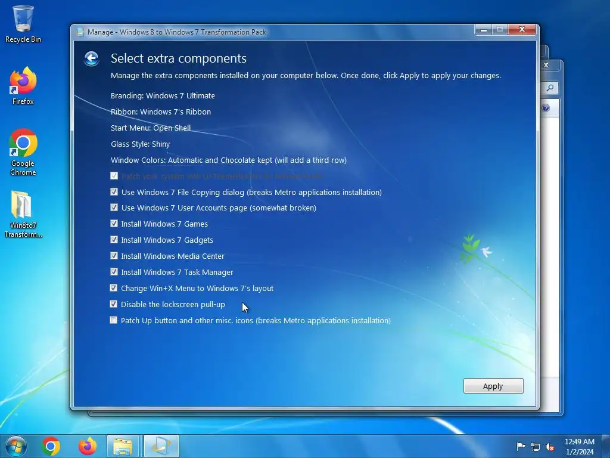
Task: Uncheck Install Windows Media Center
Action: tap(114, 256)
